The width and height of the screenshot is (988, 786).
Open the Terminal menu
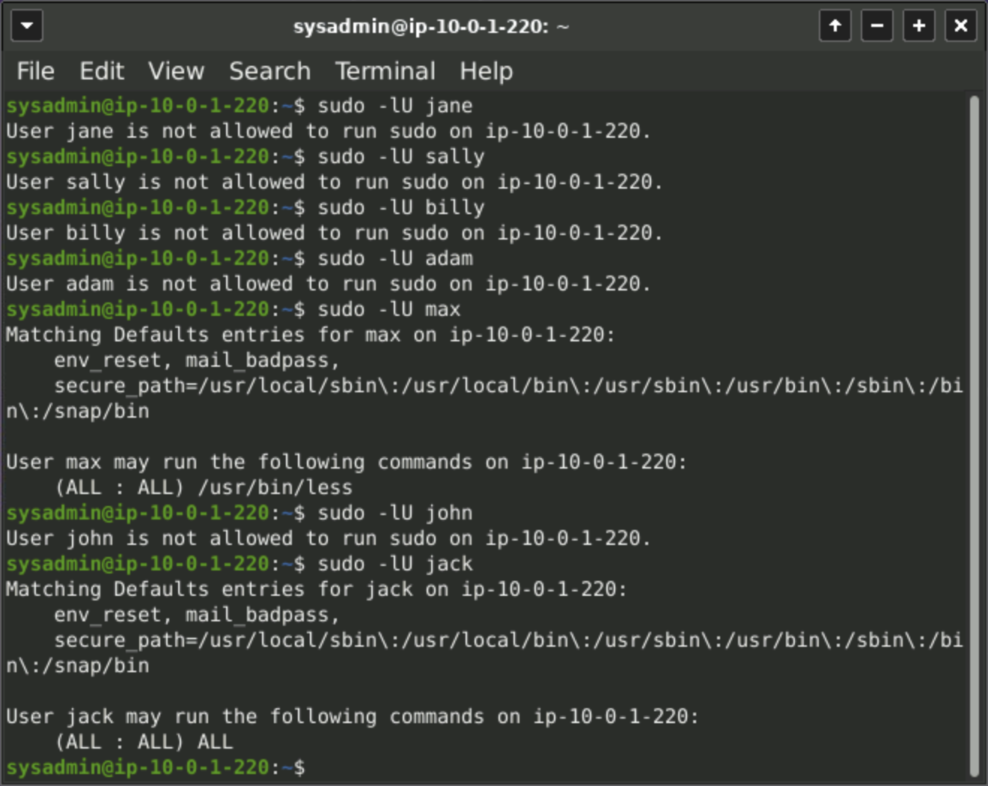pos(385,71)
